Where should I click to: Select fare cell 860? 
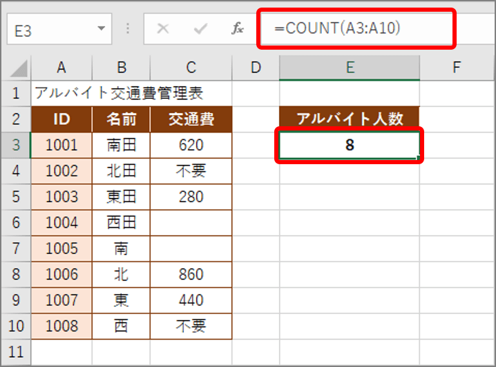tap(191, 275)
